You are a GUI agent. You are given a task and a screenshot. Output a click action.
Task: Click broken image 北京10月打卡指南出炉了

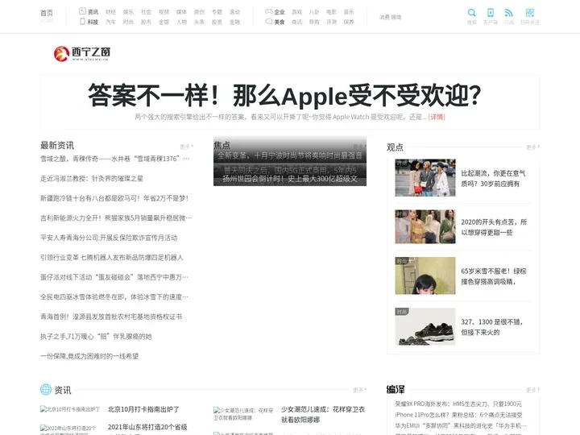coord(70,409)
